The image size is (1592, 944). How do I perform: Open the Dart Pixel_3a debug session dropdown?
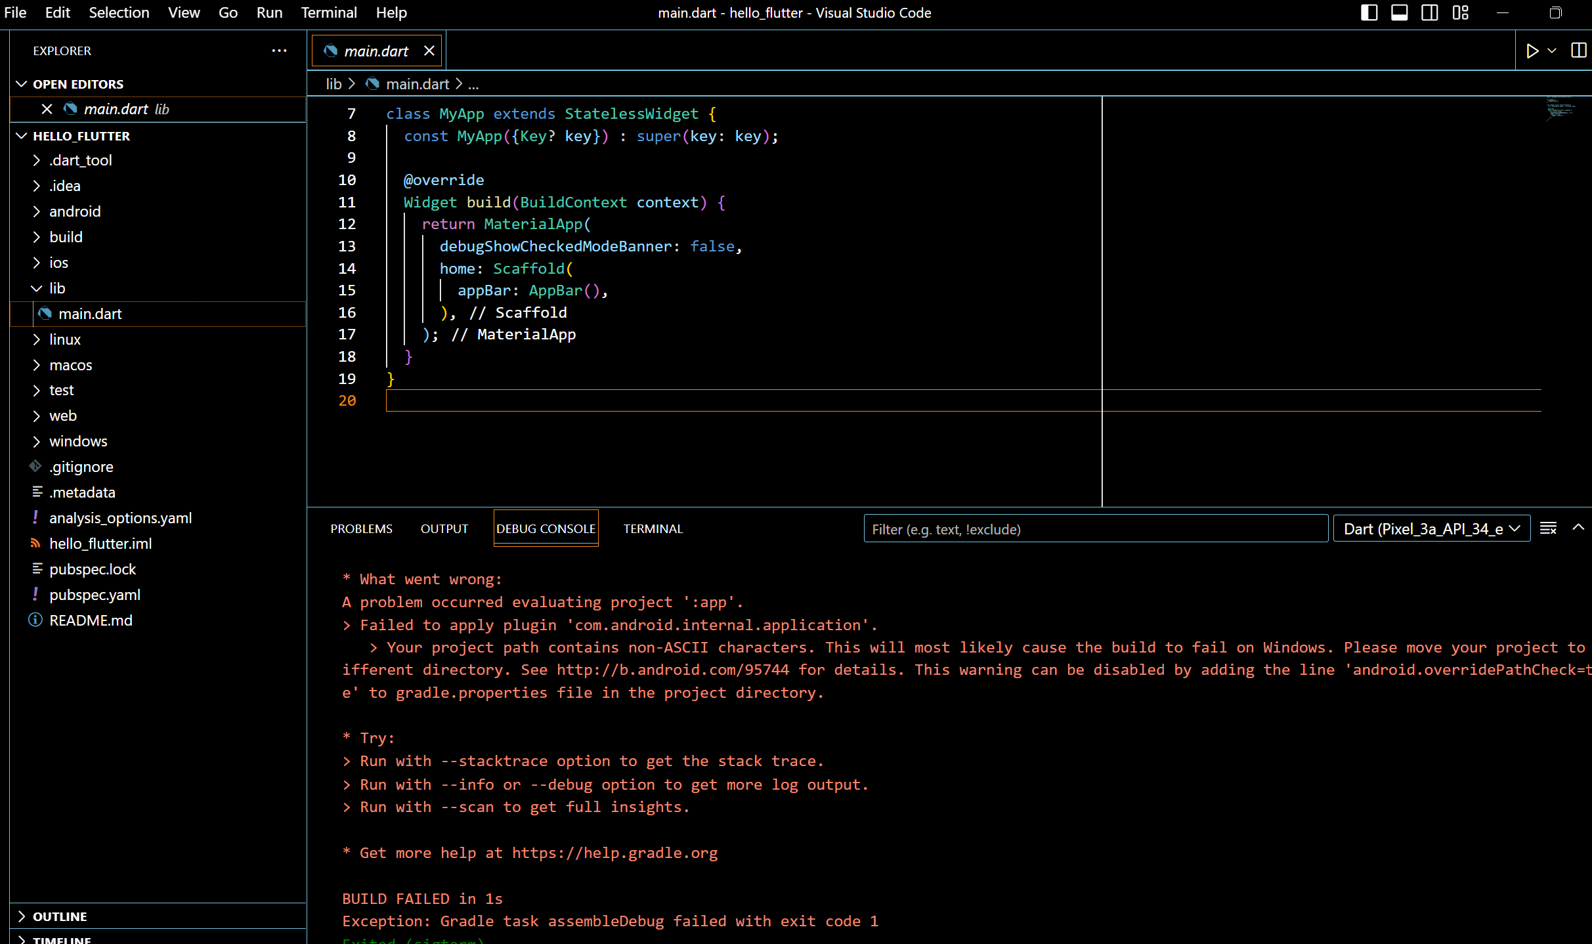click(1432, 529)
